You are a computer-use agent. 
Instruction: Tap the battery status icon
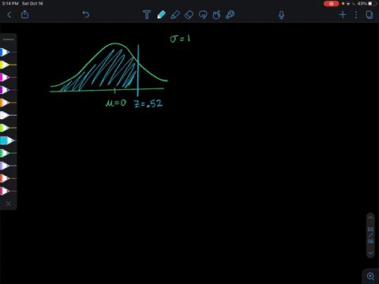tap(372, 4)
